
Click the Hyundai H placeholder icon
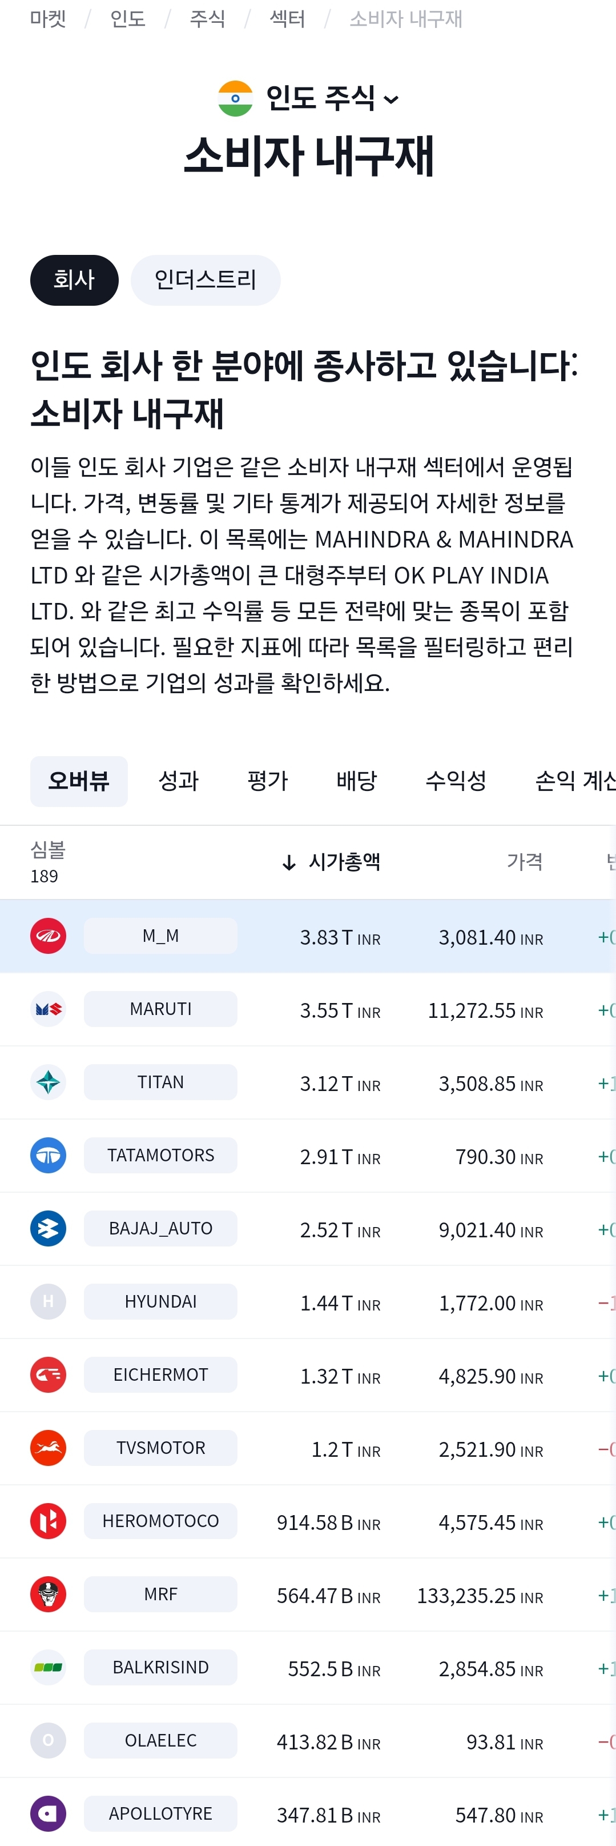pyautogui.click(x=48, y=1301)
